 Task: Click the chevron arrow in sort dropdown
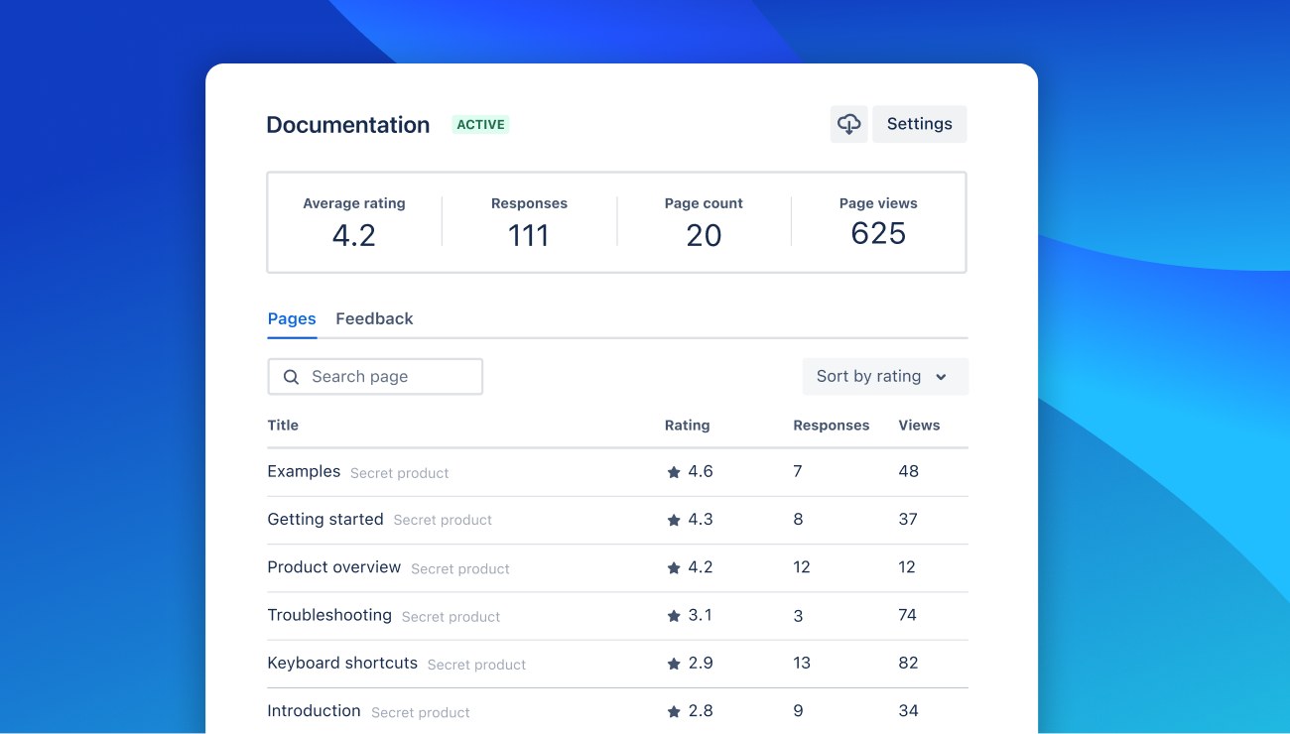click(941, 377)
